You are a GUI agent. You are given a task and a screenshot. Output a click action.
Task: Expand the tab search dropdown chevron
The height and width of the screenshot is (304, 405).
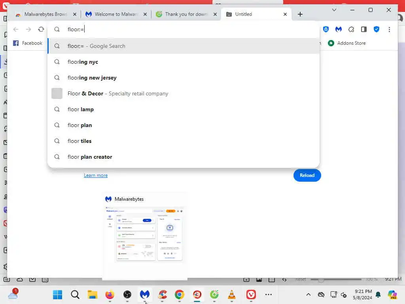point(334,10)
